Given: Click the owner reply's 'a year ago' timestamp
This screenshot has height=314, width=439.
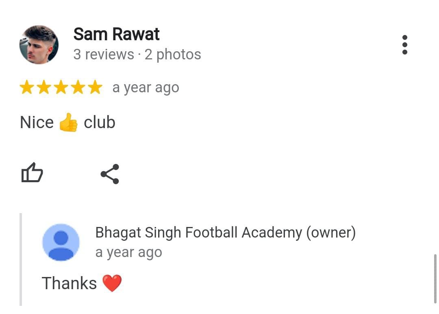Looking at the screenshot, I should (x=128, y=252).
